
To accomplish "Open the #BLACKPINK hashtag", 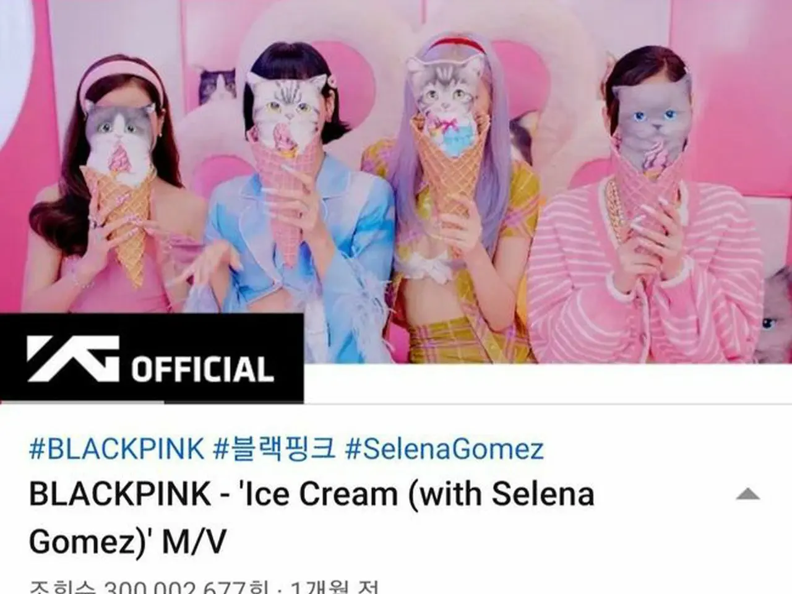I will click(116, 449).
